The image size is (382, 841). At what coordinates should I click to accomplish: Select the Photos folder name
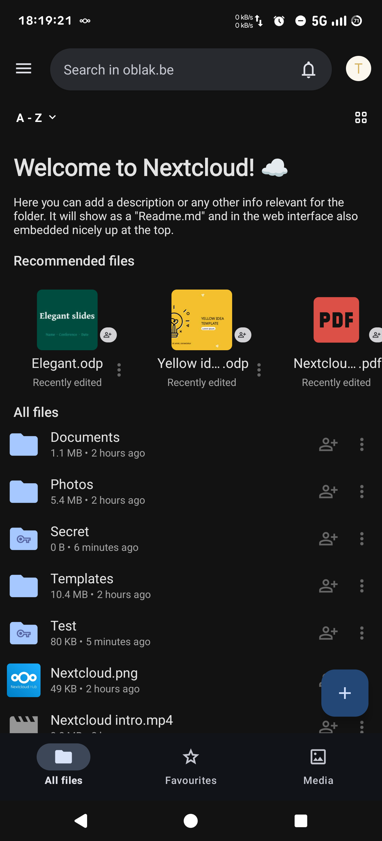72,484
